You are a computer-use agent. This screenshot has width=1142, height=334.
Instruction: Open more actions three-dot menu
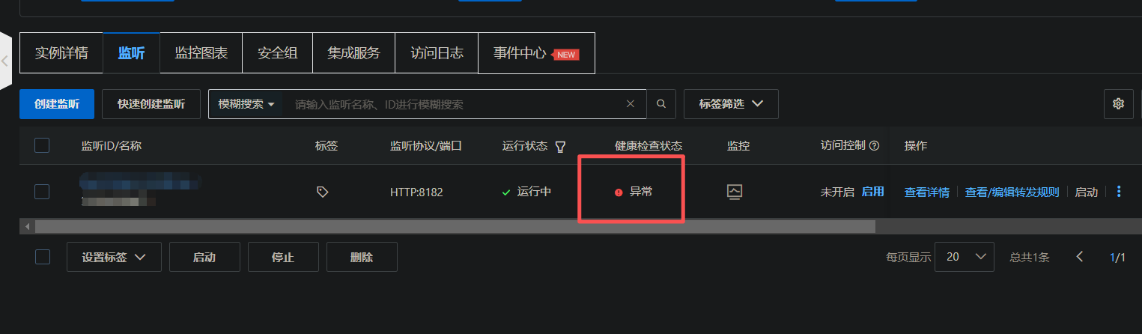1119,192
